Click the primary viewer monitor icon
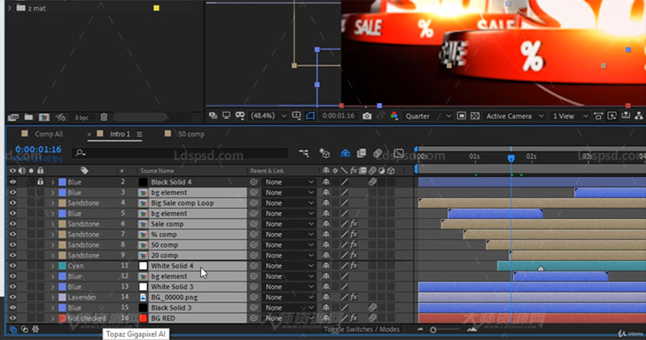 click(226, 116)
